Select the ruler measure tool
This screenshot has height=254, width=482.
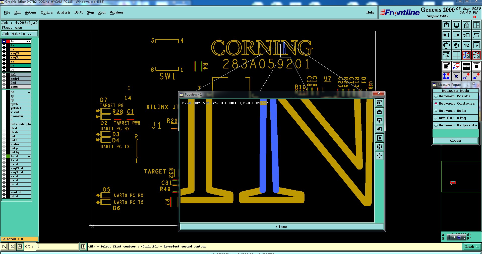pos(466,66)
